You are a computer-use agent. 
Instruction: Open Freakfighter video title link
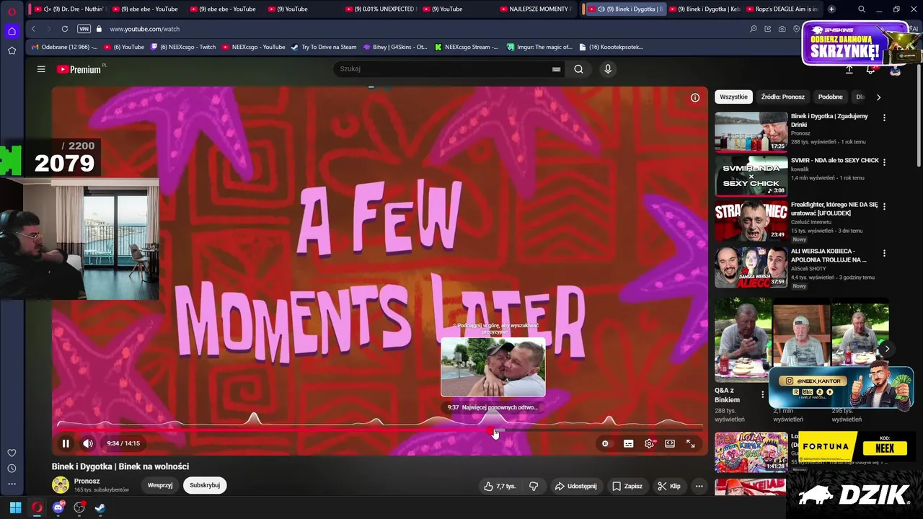click(x=834, y=209)
